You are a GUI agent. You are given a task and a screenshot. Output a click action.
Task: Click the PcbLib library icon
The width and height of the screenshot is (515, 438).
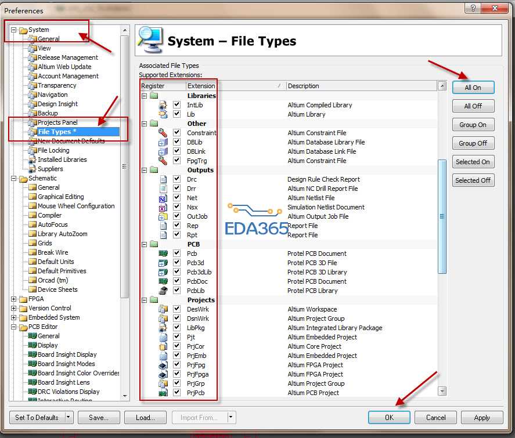[x=163, y=291]
